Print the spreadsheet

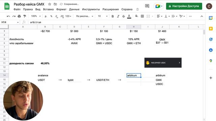pos(19,16)
